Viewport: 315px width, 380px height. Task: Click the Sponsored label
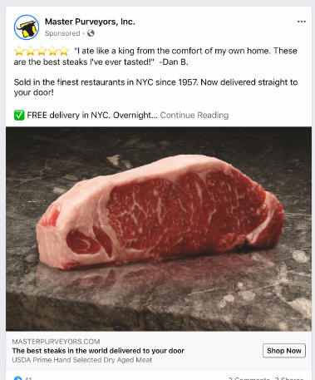(x=62, y=33)
